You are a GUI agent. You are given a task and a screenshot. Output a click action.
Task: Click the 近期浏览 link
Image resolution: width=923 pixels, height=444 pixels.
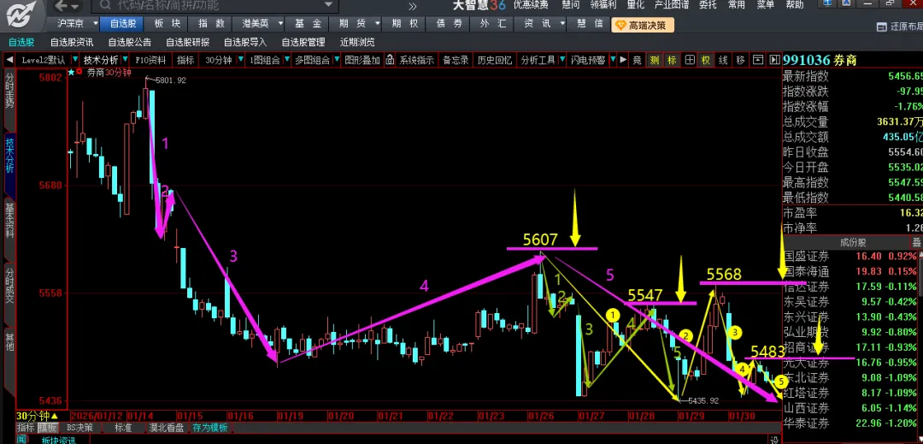(x=357, y=43)
